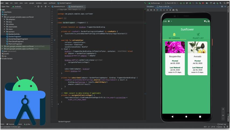Click the emulator Power button icon
The image size is (231, 131).
point(148,10)
